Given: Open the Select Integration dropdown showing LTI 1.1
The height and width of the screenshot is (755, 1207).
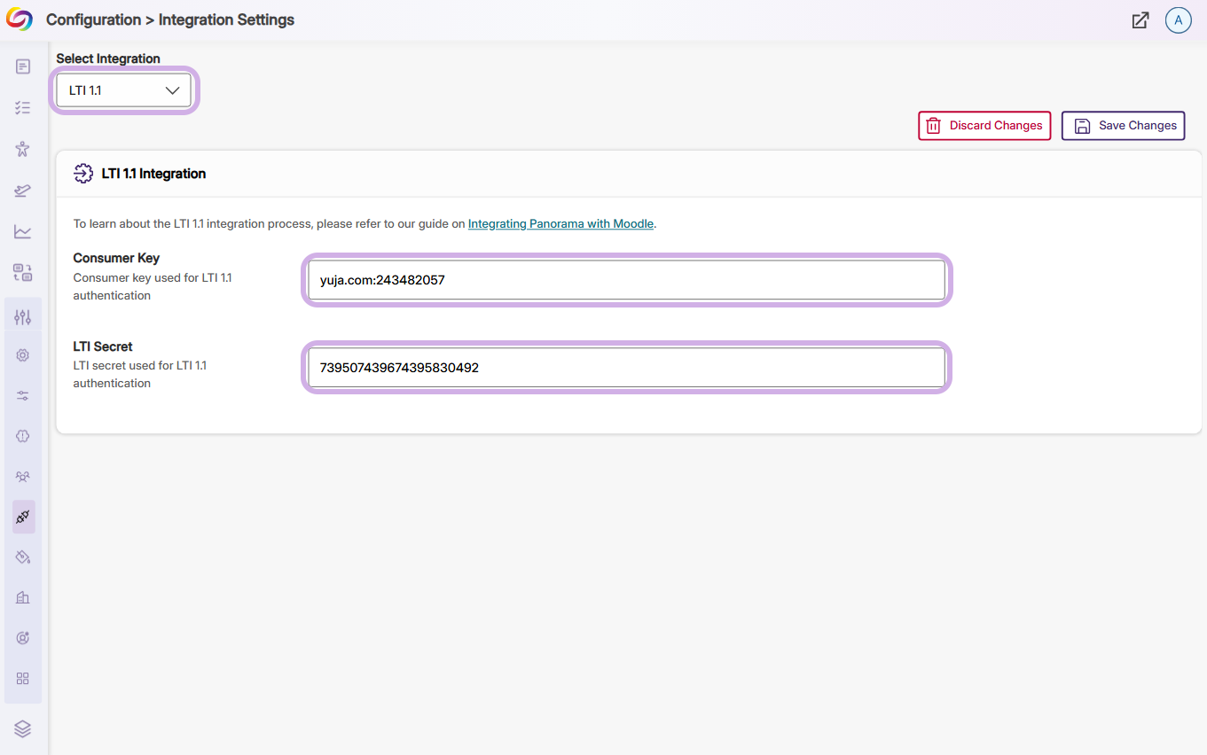Looking at the screenshot, I should [x=124, y=90].
